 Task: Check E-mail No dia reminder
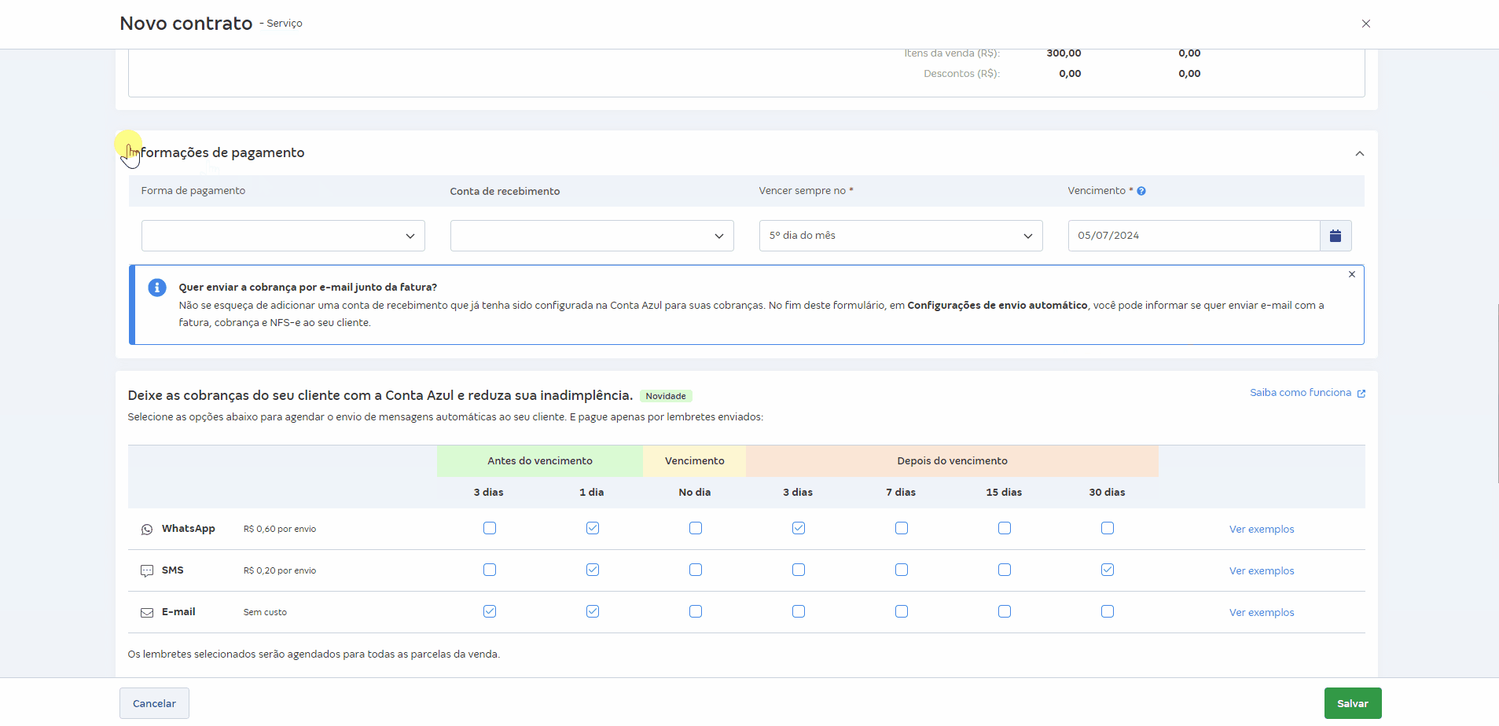click(696, 611)
